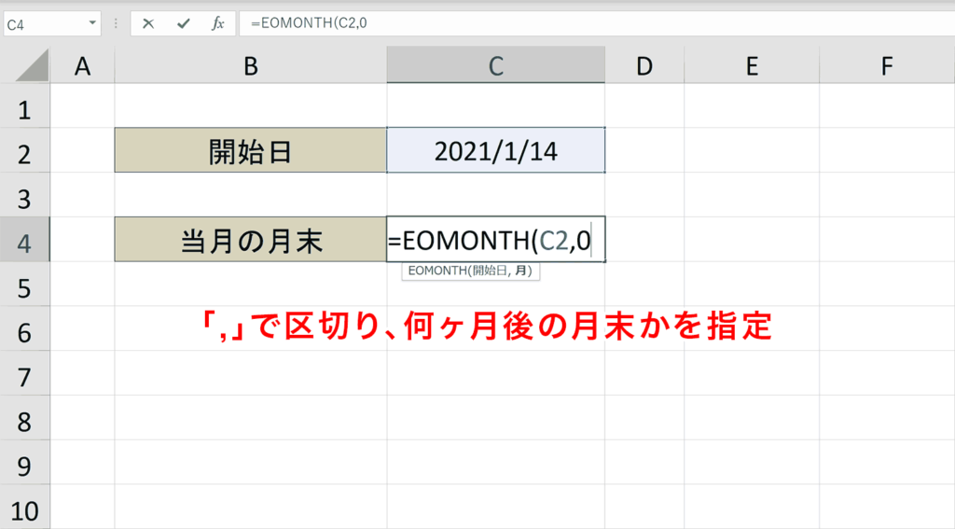Click inside the Name Box showing C4
955x529 pixels.
click(42, 23)
